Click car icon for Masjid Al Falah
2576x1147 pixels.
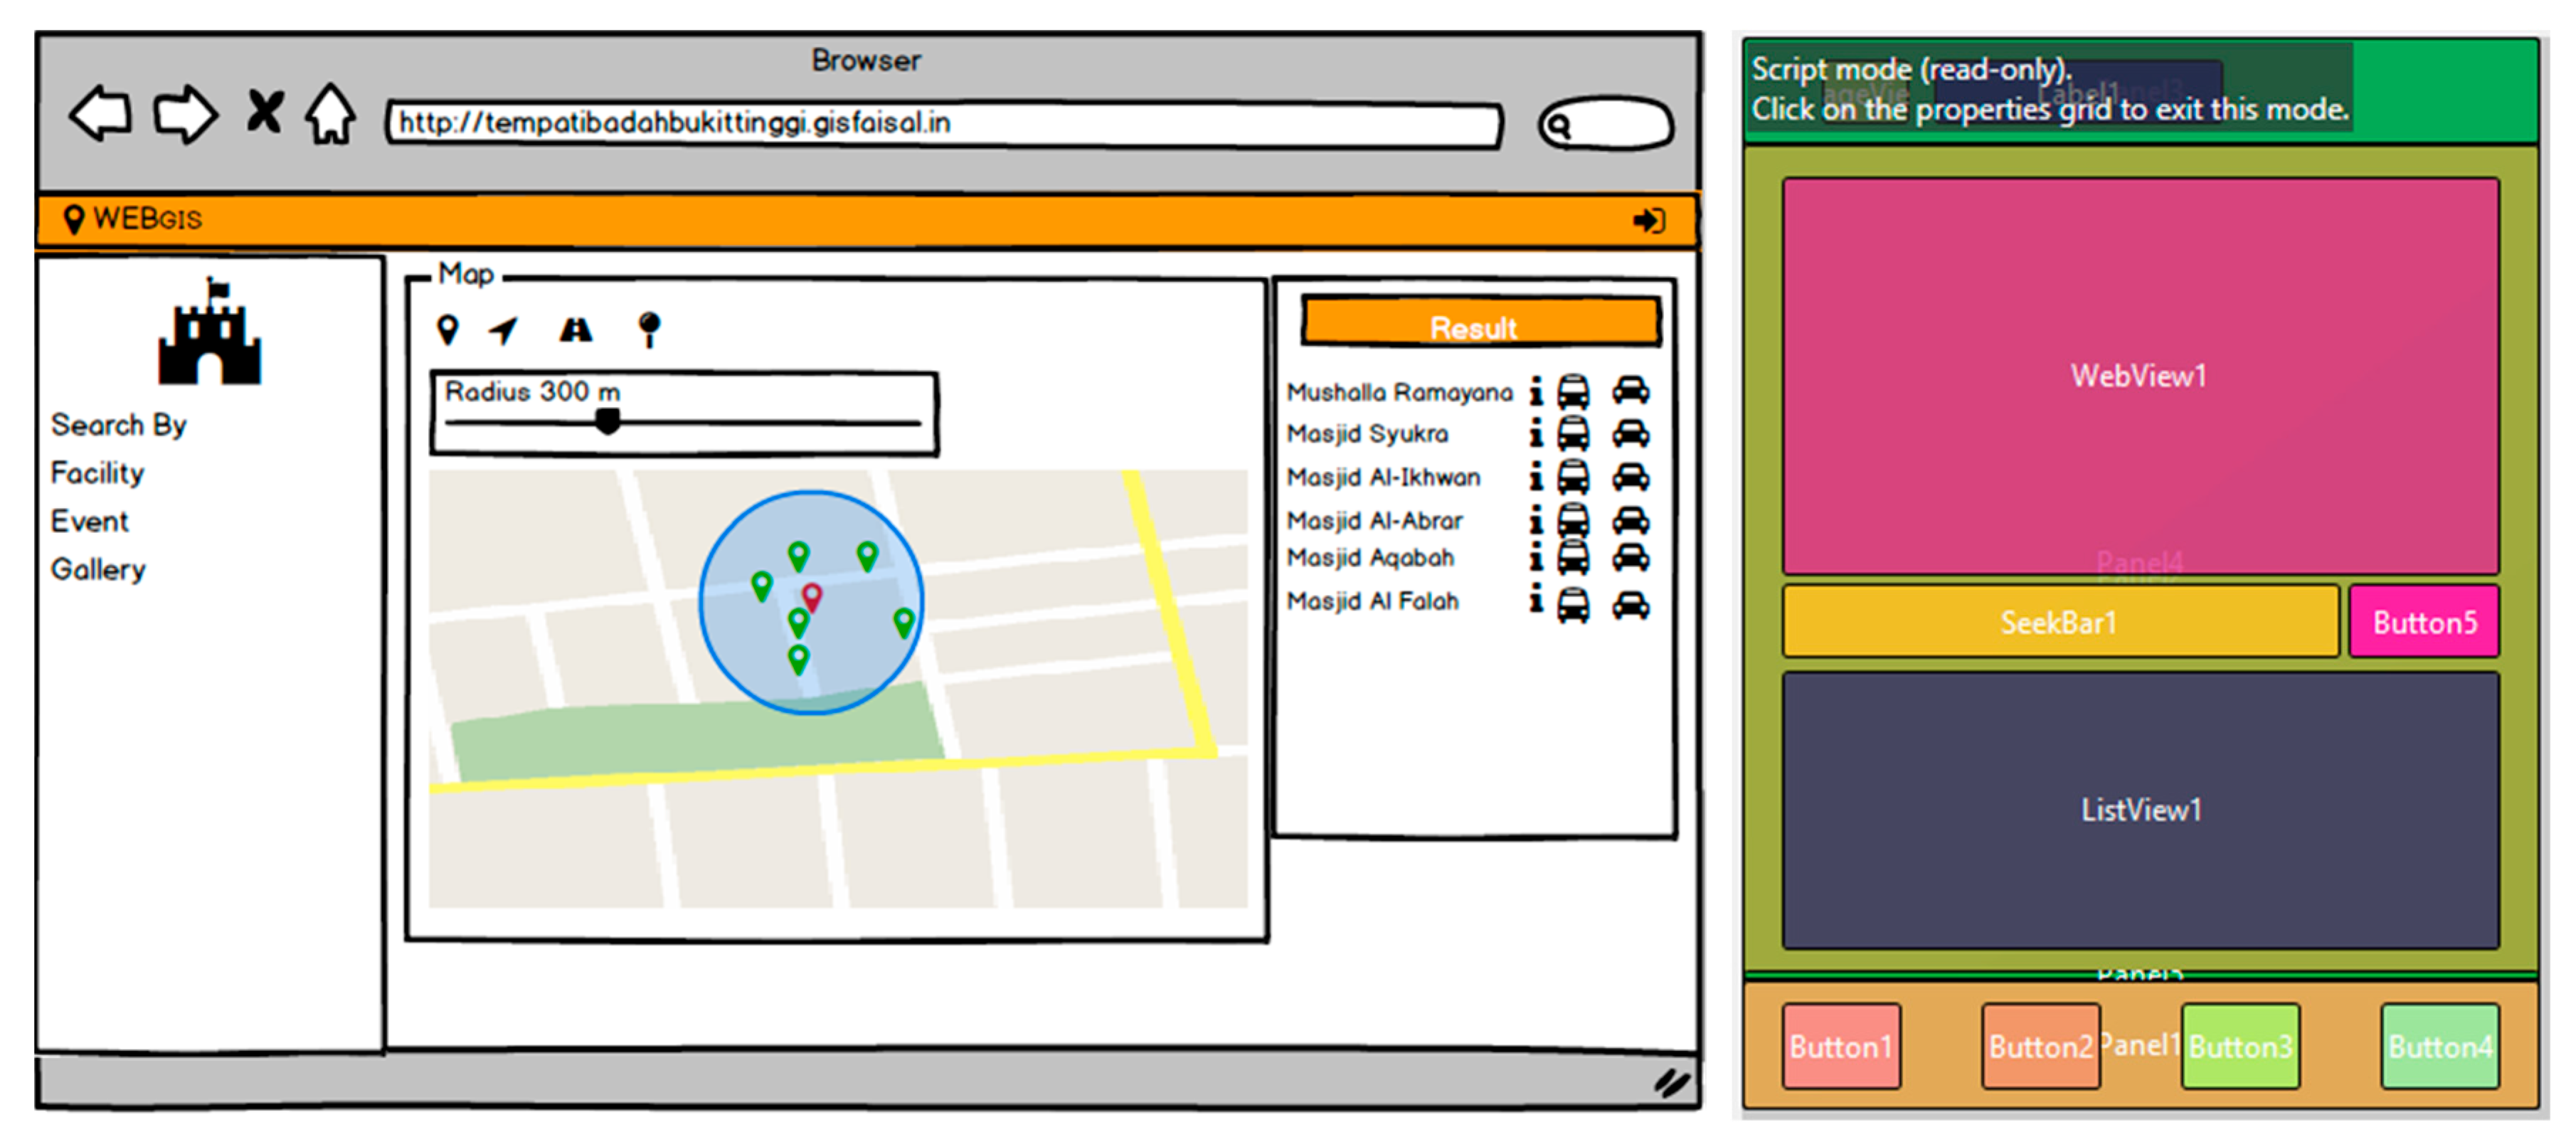1630,604
